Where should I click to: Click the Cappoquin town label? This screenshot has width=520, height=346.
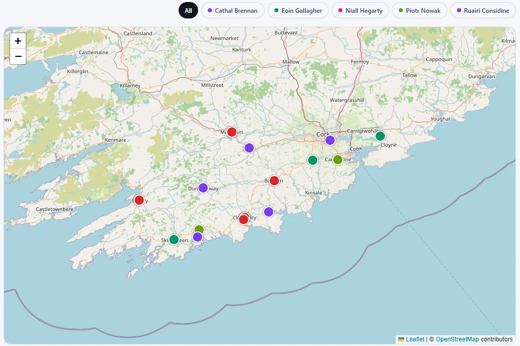point(439,59)
